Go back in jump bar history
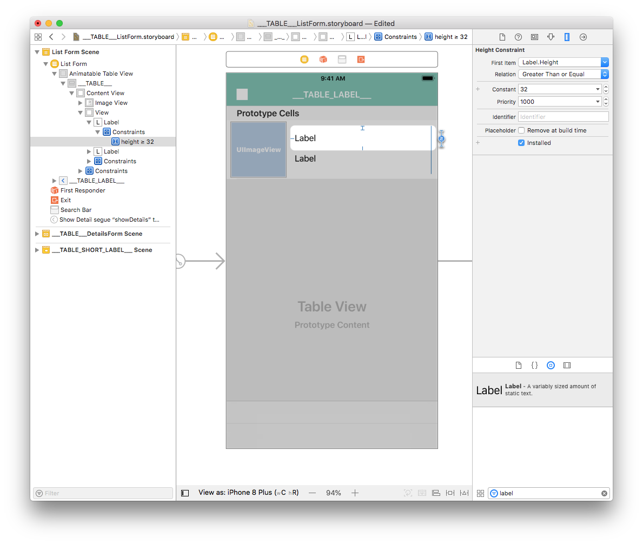Viewport: 643px width, 544px height. coord(51,37)
